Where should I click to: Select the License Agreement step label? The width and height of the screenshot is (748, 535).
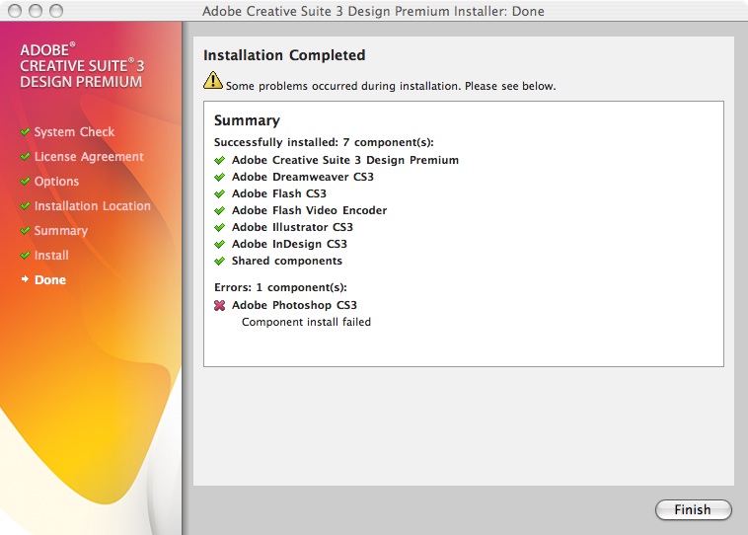pyautogui.click(x=89, y=157)
